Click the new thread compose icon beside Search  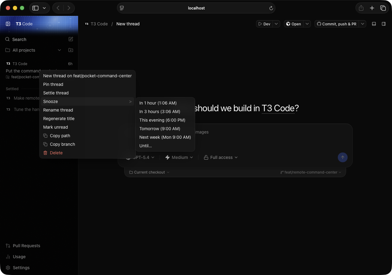tap(71, 39)
